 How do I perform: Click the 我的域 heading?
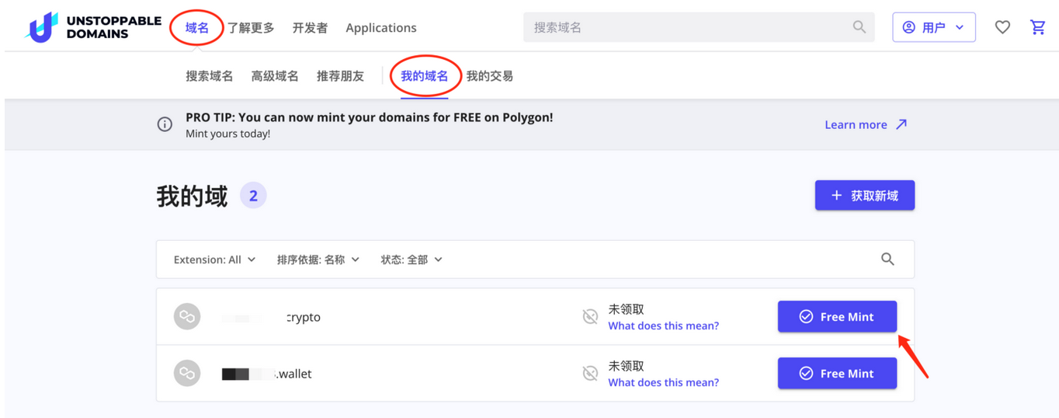193,196
